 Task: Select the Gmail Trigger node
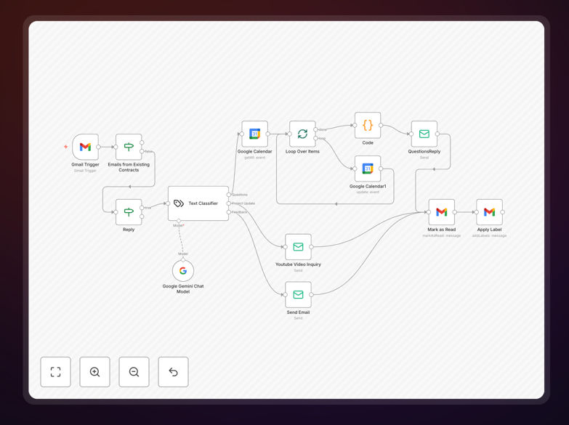(x=85, y=147)
